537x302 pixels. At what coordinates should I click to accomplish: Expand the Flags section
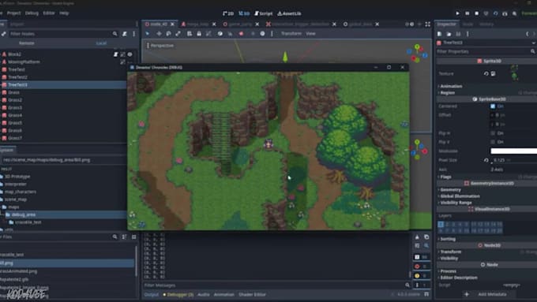445,177
